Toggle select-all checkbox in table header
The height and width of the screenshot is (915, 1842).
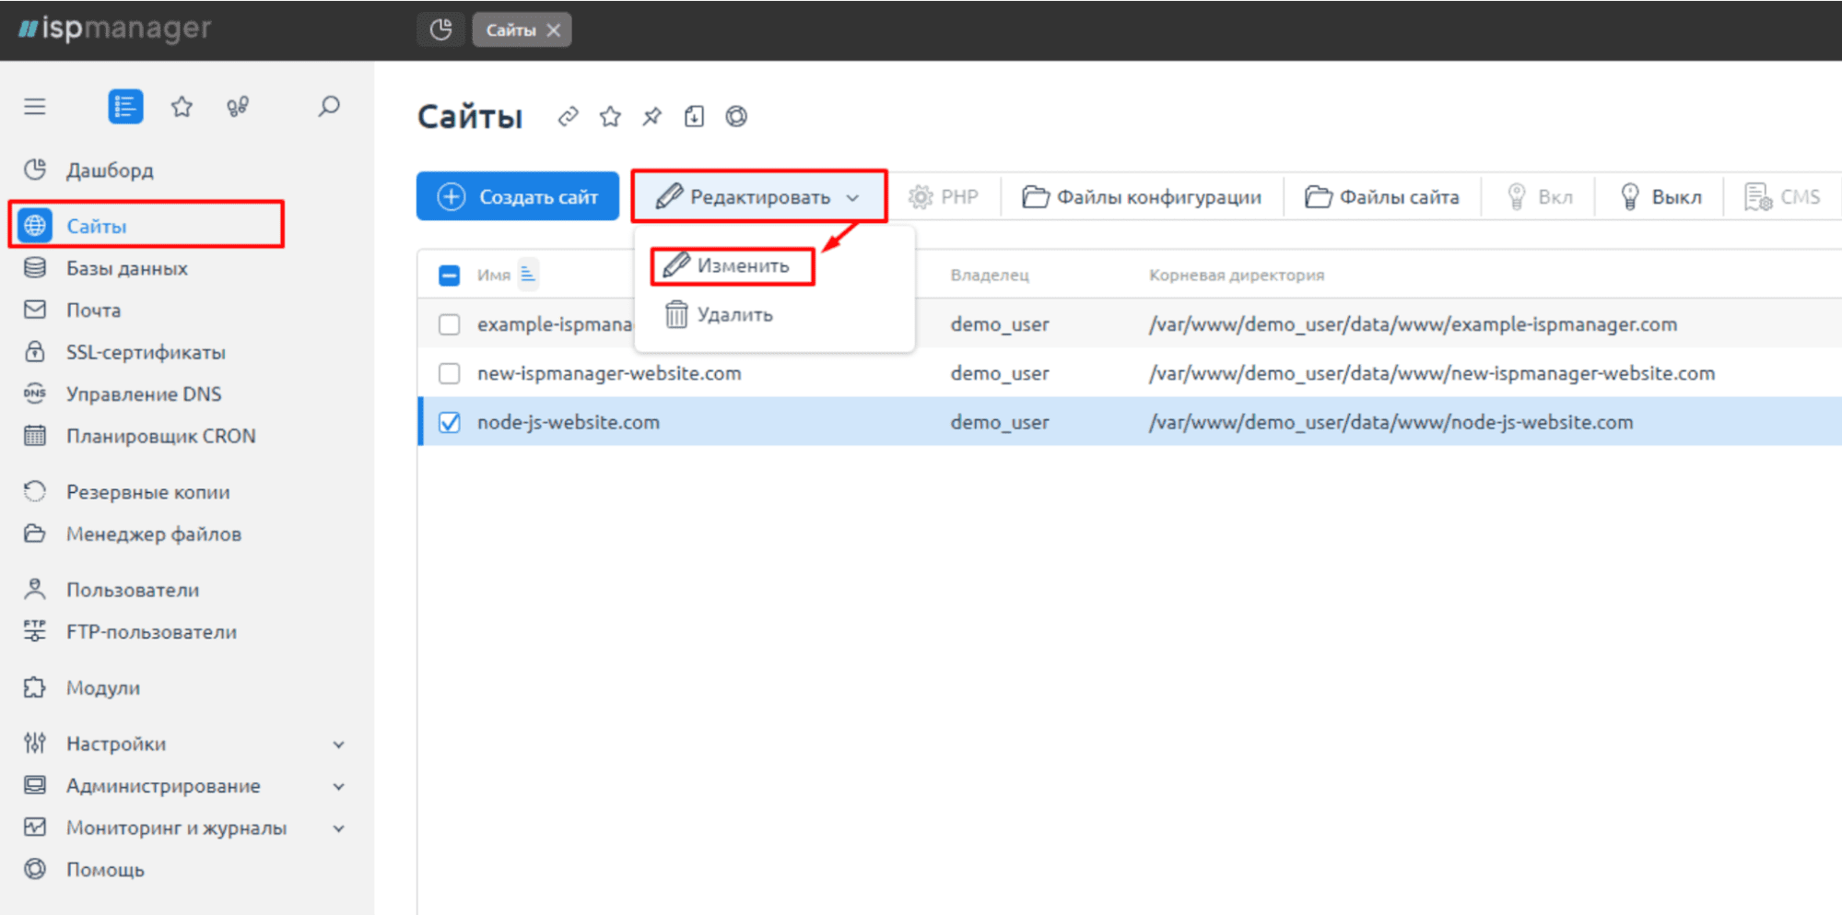[450, 275]
